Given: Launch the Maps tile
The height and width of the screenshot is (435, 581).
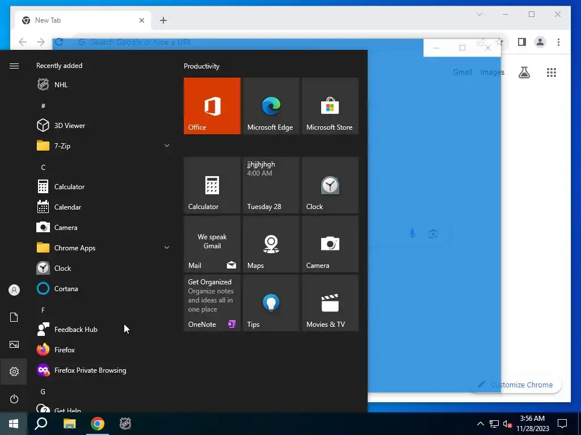Looking at the screenshot, I should (271, 244).
